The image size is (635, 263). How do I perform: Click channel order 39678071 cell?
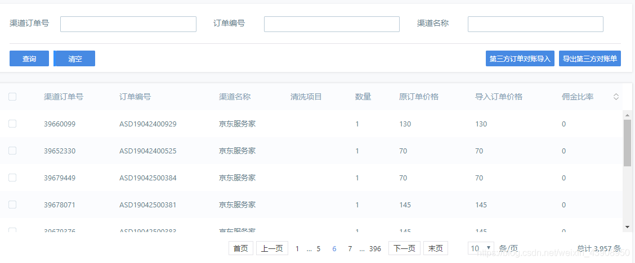60,205
